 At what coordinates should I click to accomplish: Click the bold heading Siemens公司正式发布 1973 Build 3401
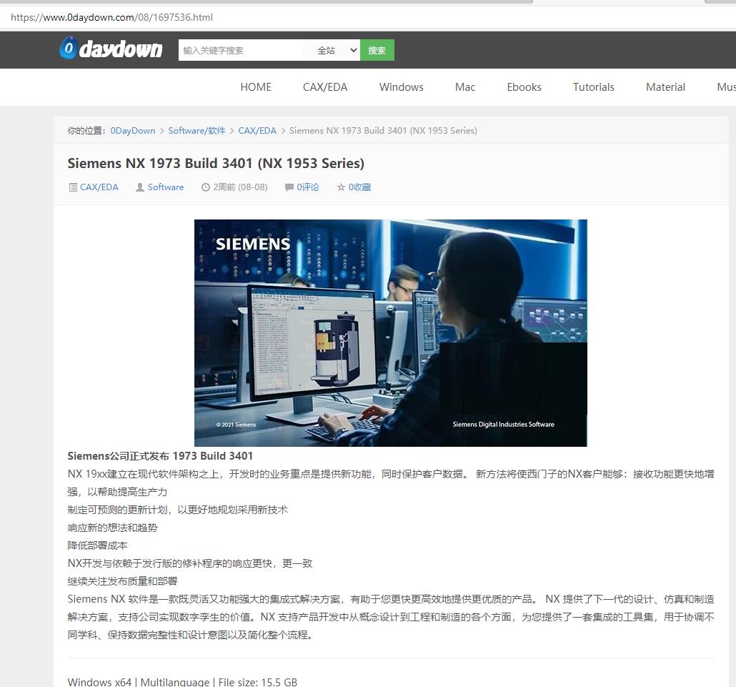point(160,456)
